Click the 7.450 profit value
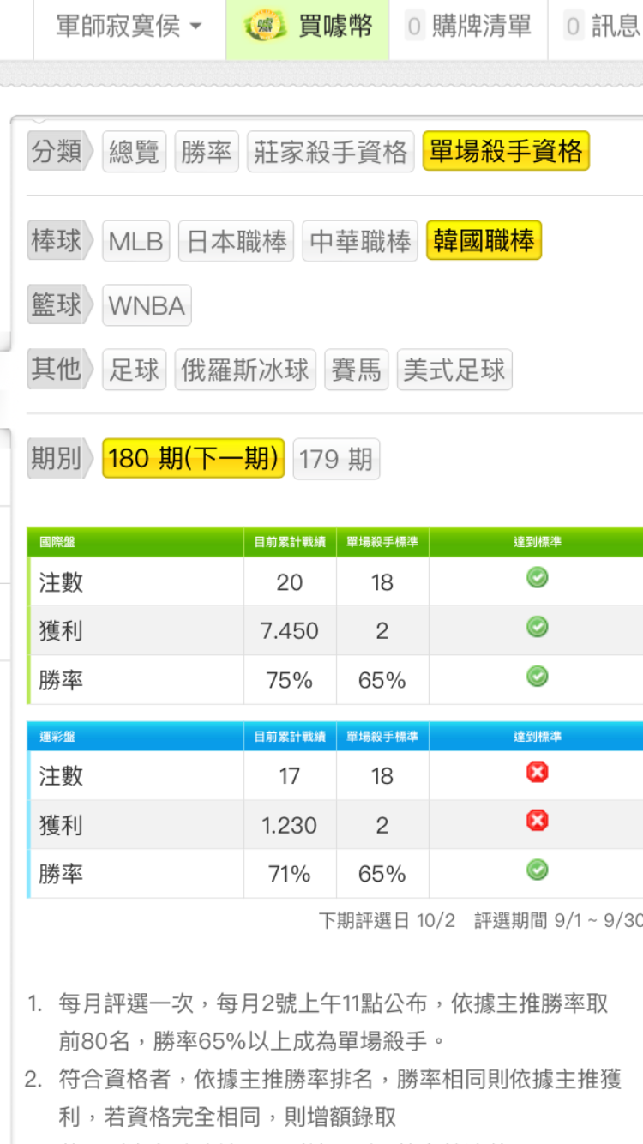The height and width of the screenshot is (1144, 643). 290,631
